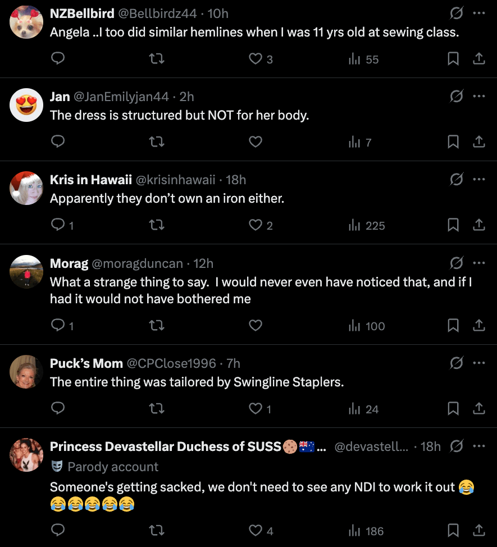Like Kris in Hawaii's iron tweet
The image size is (497, 547).
pos(256,225)
